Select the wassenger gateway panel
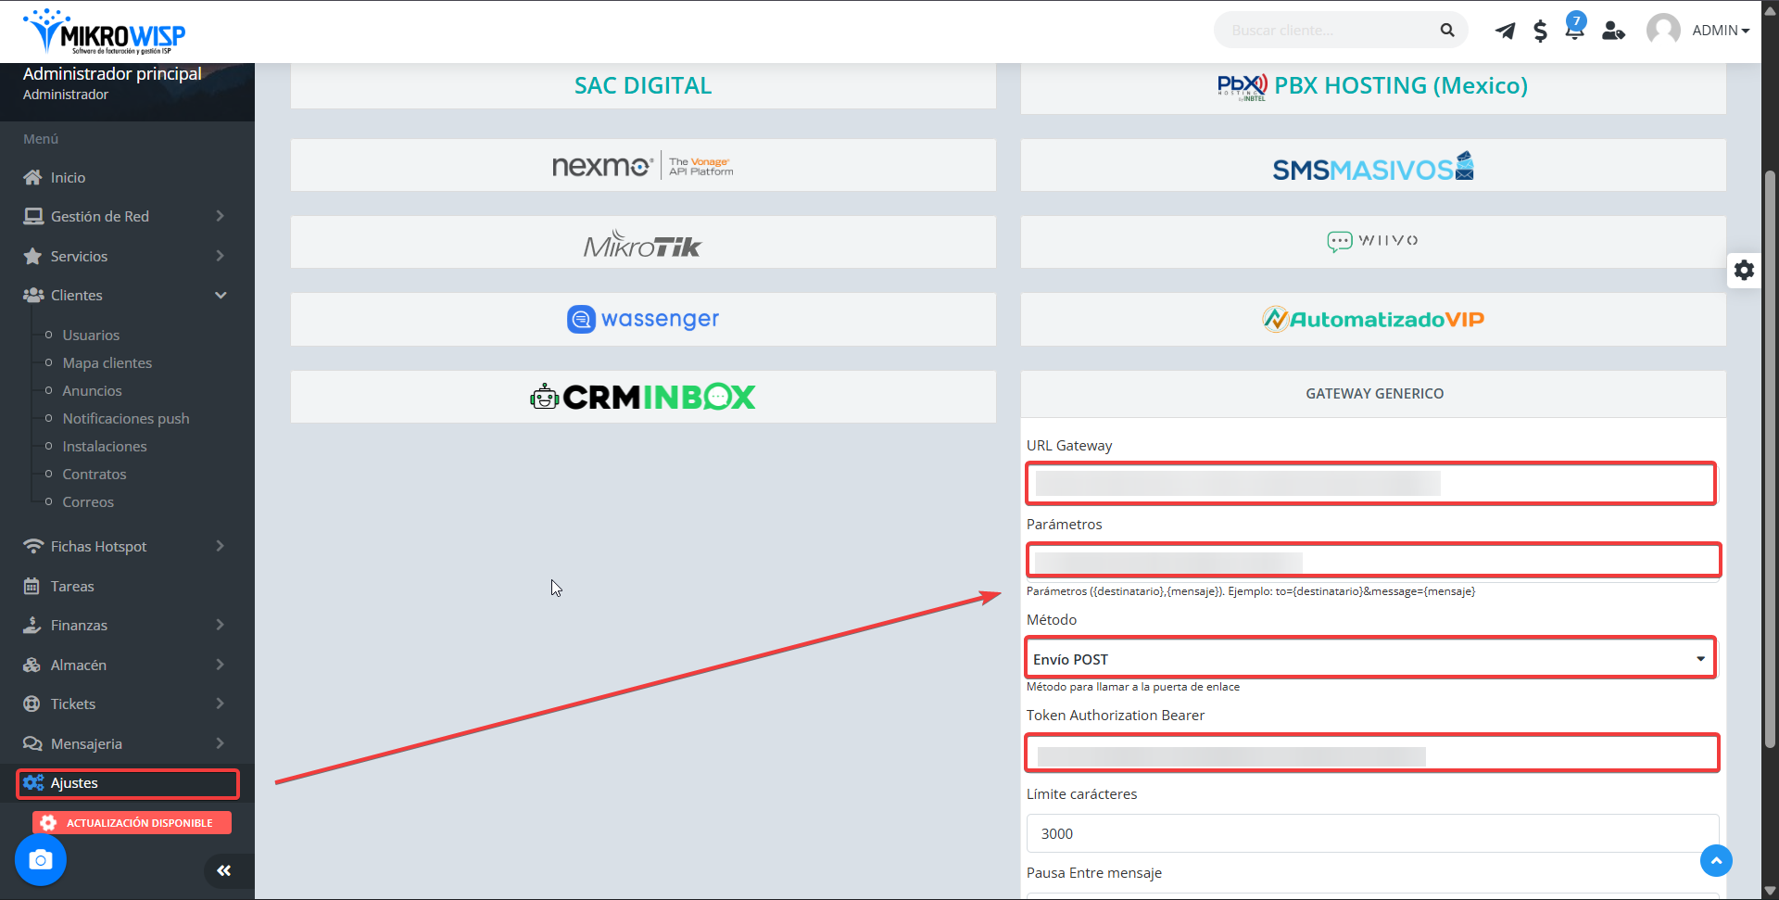The height and width of the screenshot is (900, 1779). point(643,319)
